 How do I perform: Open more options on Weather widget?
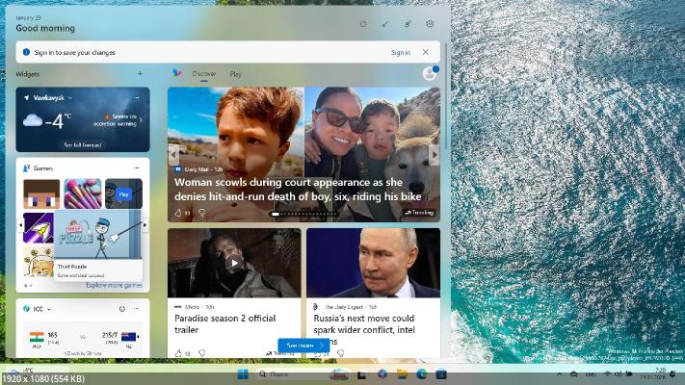click(138, 97)
